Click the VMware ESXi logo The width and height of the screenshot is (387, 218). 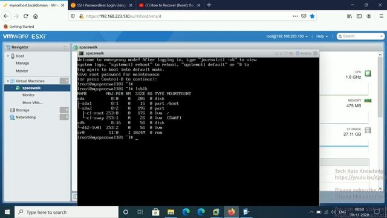pyautogui.click(x=25, y=36)
